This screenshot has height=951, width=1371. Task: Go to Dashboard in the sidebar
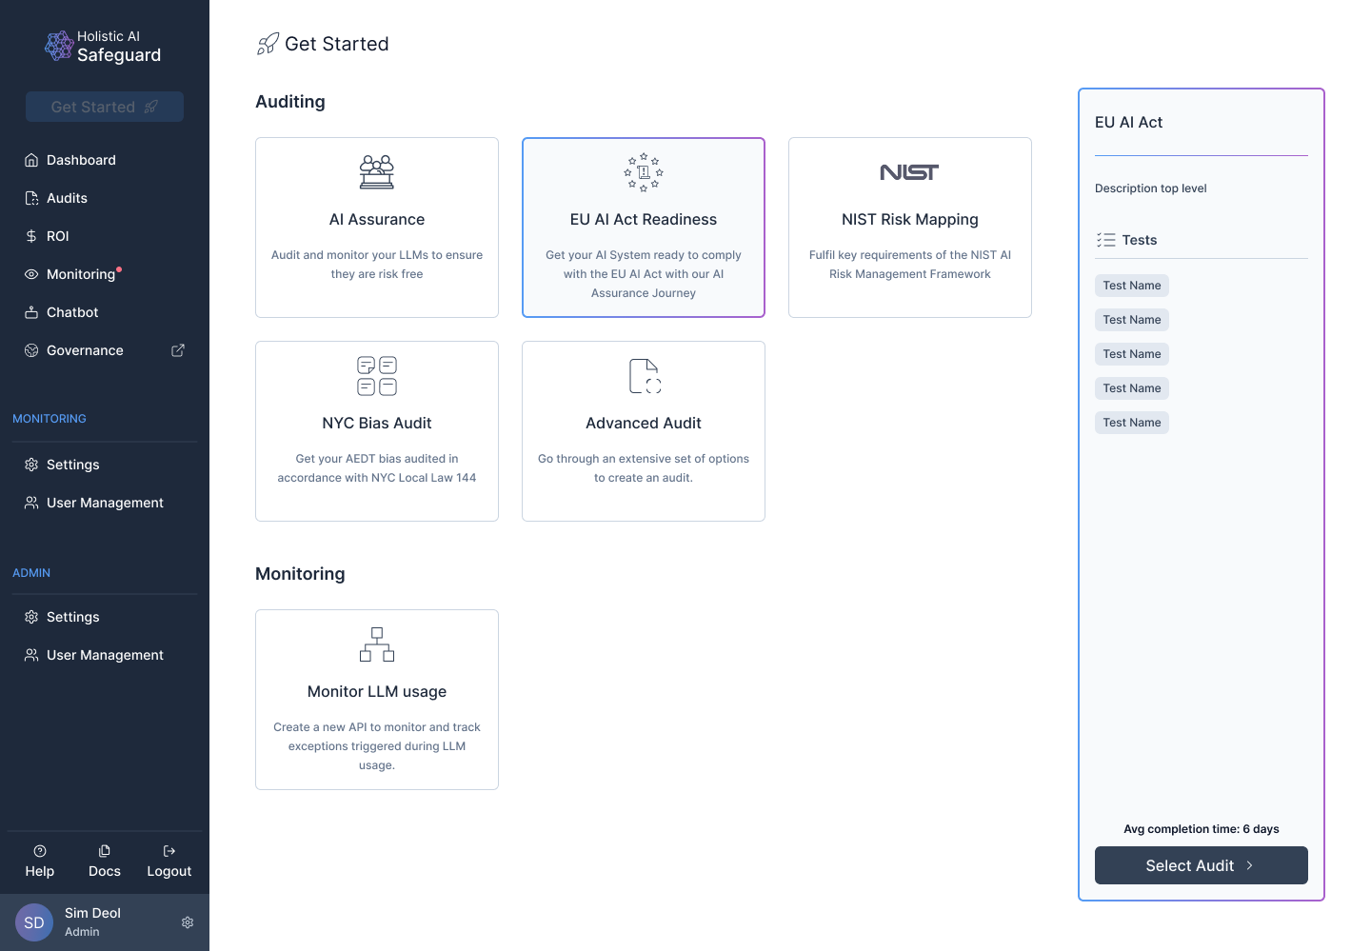(x=81, y=160)
